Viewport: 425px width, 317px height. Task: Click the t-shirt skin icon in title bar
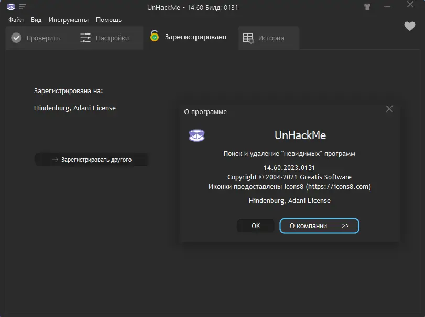pos(367,7)
